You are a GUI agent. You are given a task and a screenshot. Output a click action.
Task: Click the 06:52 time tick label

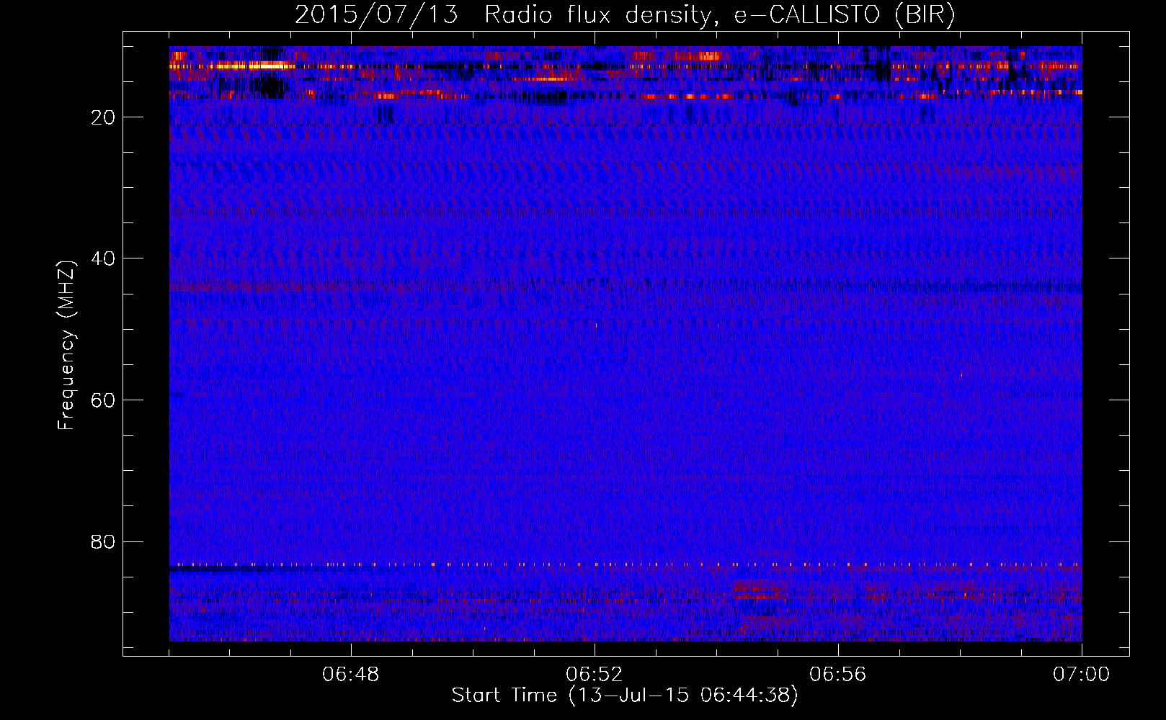tap(595, 675)
